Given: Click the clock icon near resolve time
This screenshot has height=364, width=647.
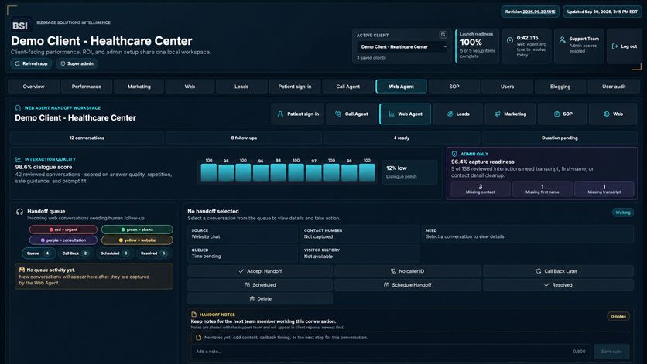Looking at the screenshot, I should click(509, 40).
